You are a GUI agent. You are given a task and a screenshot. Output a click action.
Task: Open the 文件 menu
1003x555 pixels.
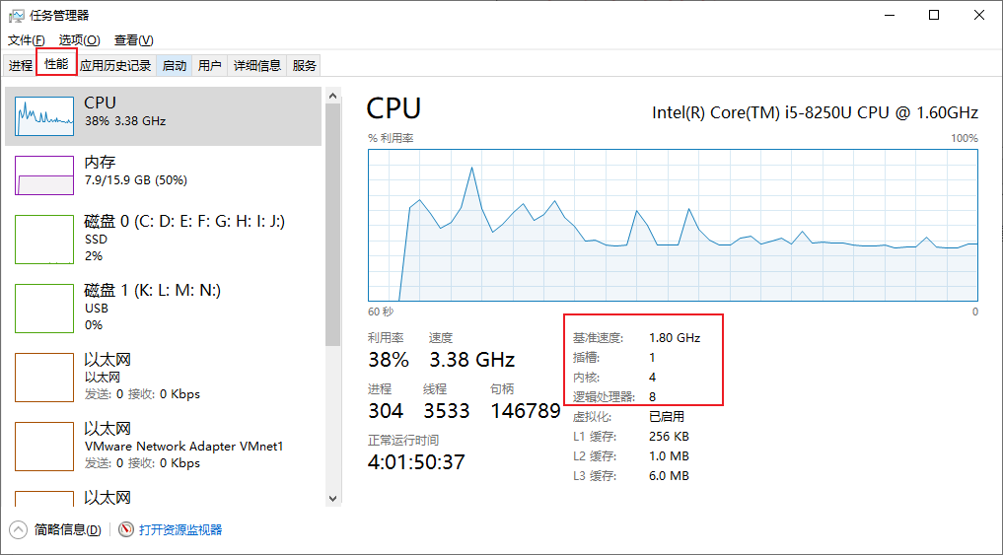click(27, 40)
